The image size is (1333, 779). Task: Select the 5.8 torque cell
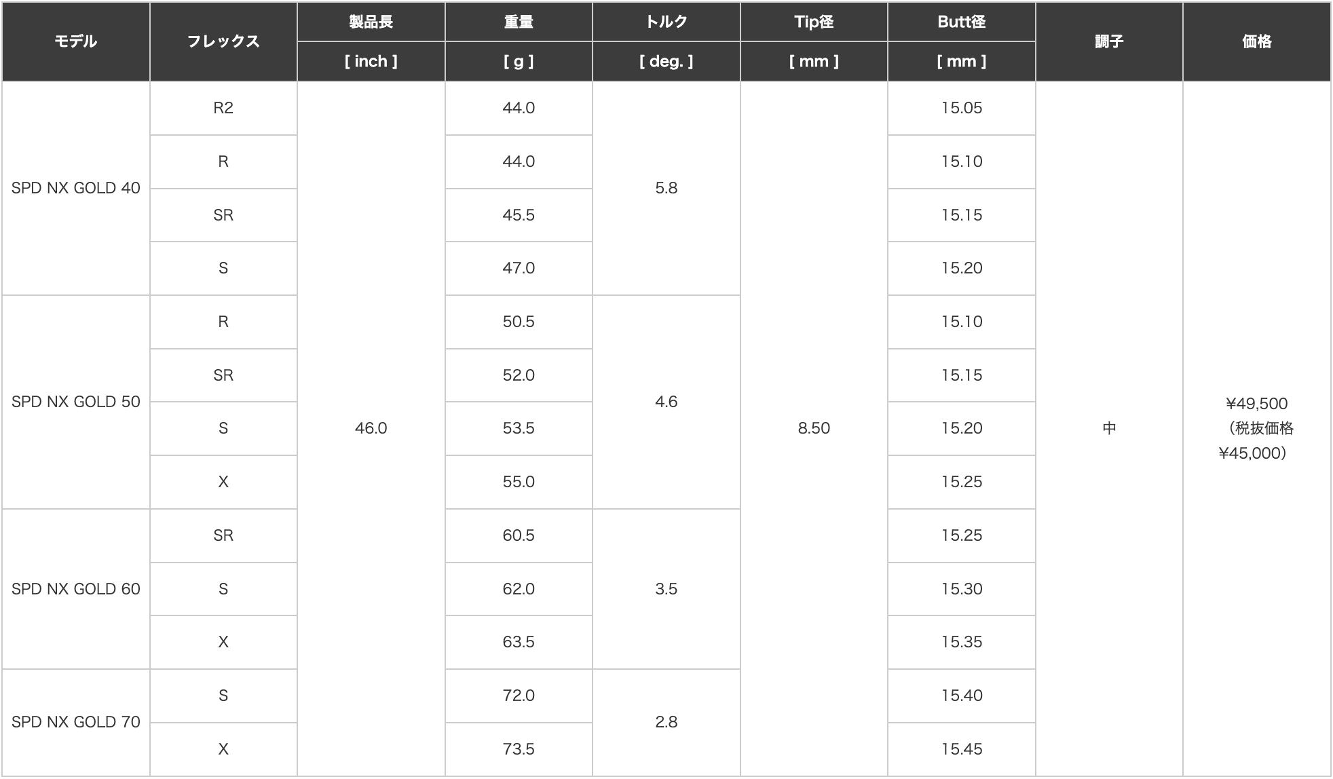point(666,188)
